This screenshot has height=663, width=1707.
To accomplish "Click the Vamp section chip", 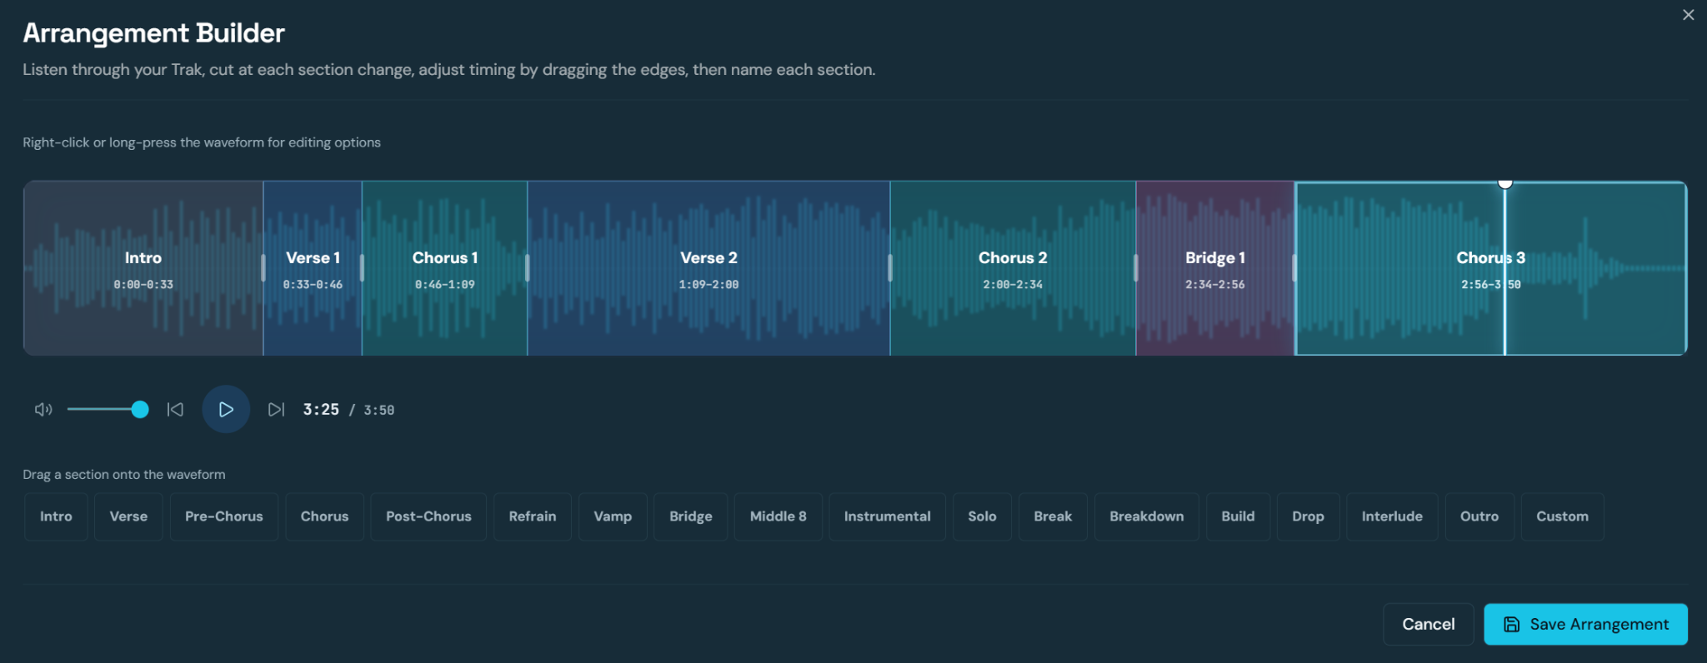I will (x=613, y=516).
